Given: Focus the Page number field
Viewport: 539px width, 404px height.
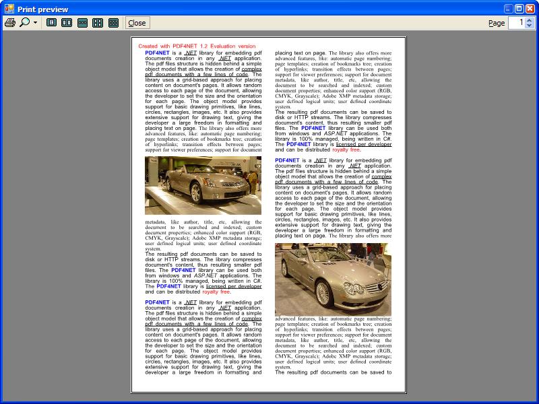Looking at the screenshot, I should click(x=517, y=23).
